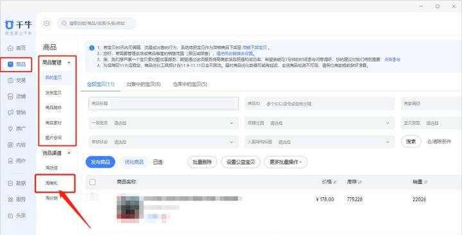Click 清除条件 to clear filters

(x=439, y=142)
